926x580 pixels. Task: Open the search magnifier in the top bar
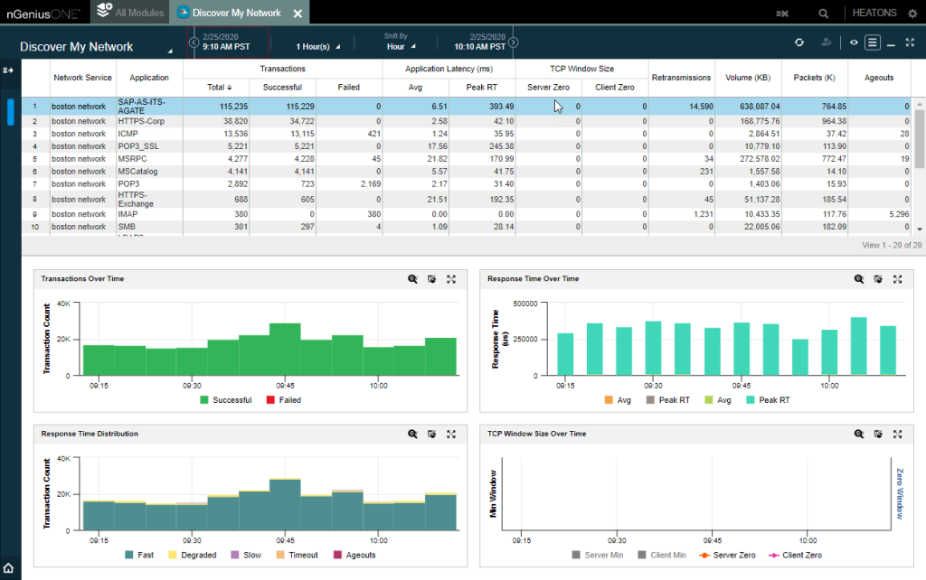823,14
